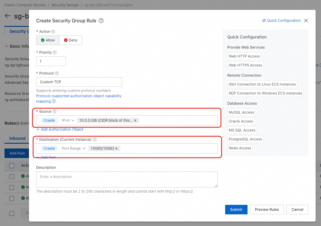Apply MySQL Access quick configuration

[x=241, y=112]
